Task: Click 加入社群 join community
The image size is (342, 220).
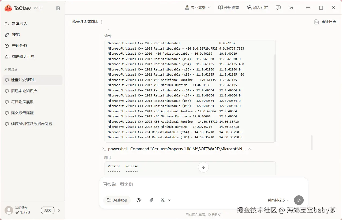Action: pyautogui.click(x=258, y=8)
